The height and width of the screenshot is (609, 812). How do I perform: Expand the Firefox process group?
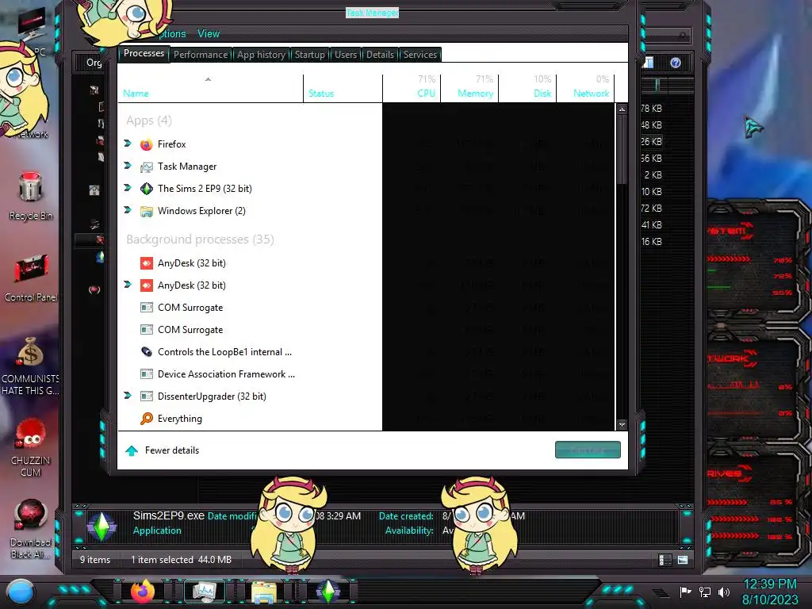click(x=128, y=144)
